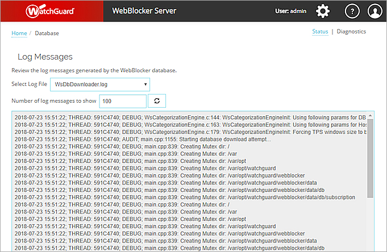Click the log area vertical scrollbar

[x=370, y=159]
